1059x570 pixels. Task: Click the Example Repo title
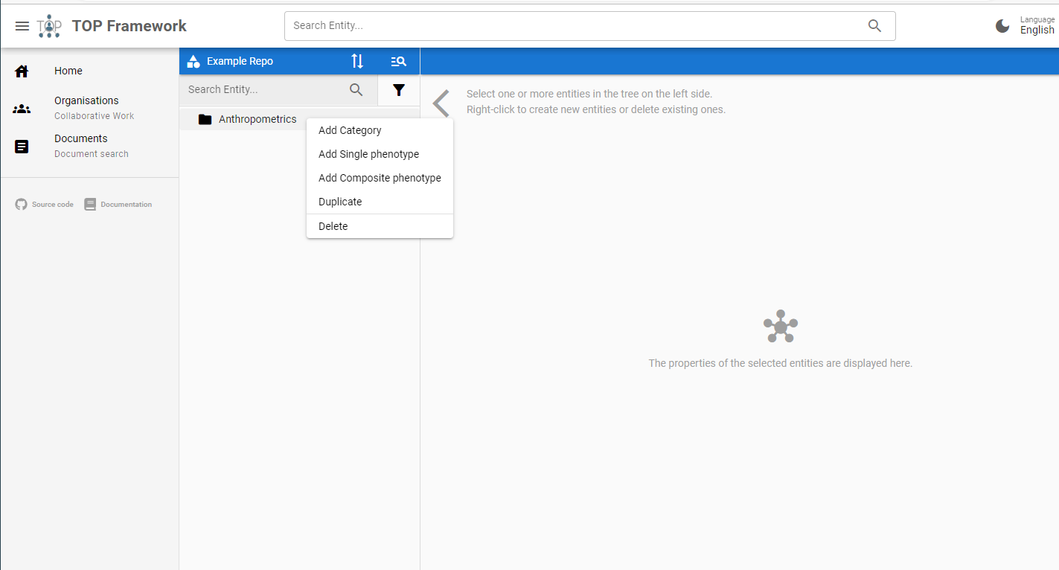[x=240, y=61]
